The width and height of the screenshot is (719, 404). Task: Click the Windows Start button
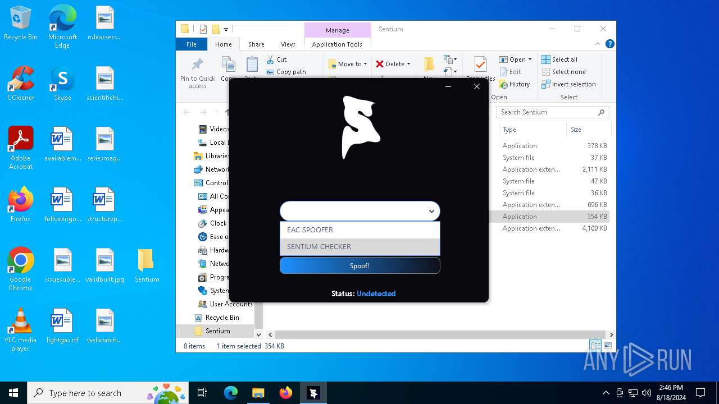pyautogui.click(x=13, y=393)
